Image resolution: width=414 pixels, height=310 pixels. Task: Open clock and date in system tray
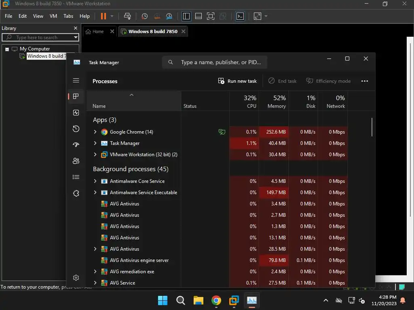click(384, 300)
